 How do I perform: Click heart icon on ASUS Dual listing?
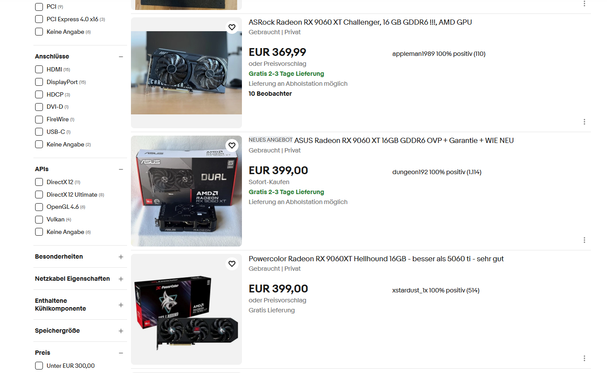click(232, 146)
